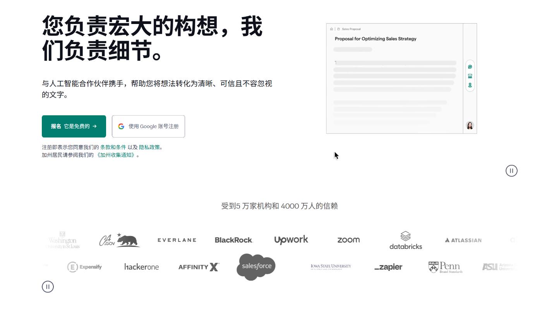Screen dimensions: 549x310
Task: Click the bottom person icon in preview sidebar
Action: (470, 85)
